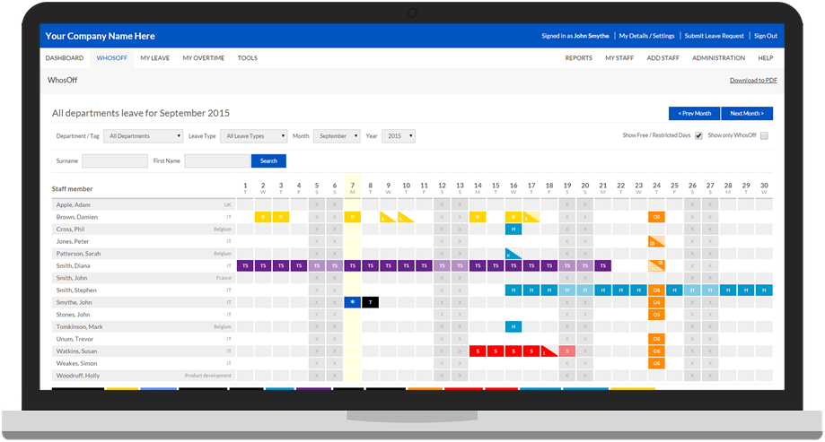Click the staff name Apple, Adam
The width and height of the screenshot is (825, 442).
73,205
